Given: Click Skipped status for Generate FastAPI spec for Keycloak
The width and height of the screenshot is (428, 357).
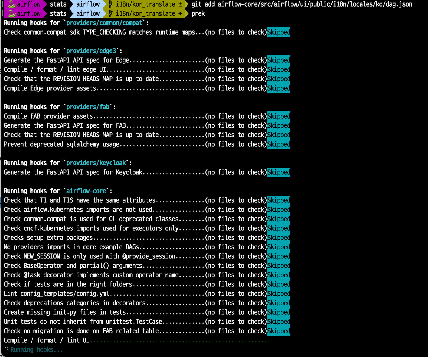Looking at the screenshot, I should [x=278, y=172].
